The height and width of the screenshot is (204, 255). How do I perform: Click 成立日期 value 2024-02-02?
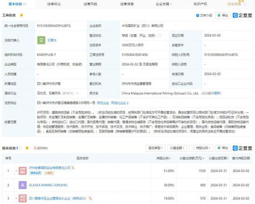click(212, 35)
